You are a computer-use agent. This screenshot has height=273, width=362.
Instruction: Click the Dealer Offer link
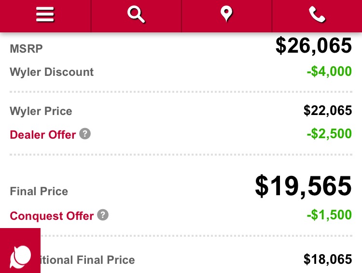coord(42,135)
